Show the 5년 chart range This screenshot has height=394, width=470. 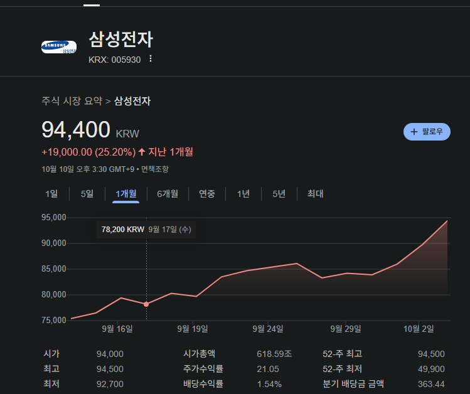(279, 194)
